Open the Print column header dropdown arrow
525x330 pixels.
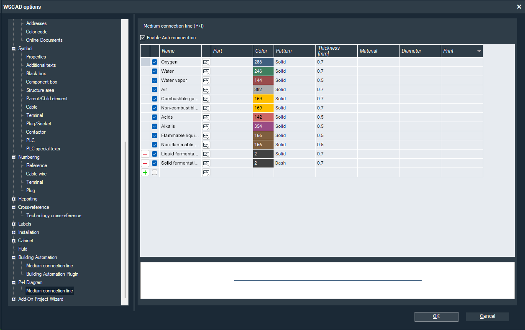tap(479, 51)
